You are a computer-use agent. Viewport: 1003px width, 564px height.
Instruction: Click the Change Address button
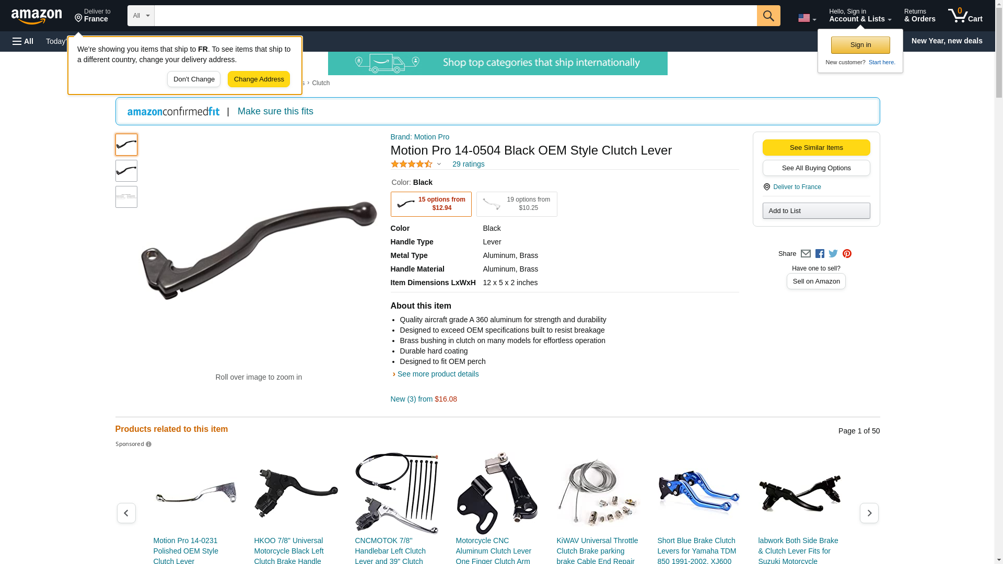(x=259, y=79)
